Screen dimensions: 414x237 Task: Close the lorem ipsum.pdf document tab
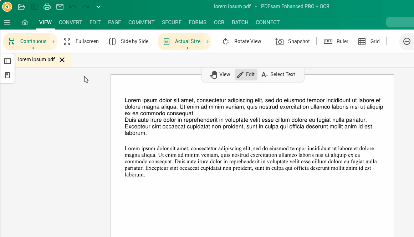click(x=62, y=60)
